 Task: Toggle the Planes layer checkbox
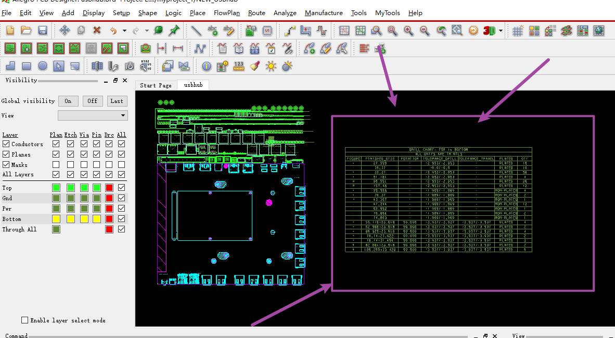tap(6, 154)
